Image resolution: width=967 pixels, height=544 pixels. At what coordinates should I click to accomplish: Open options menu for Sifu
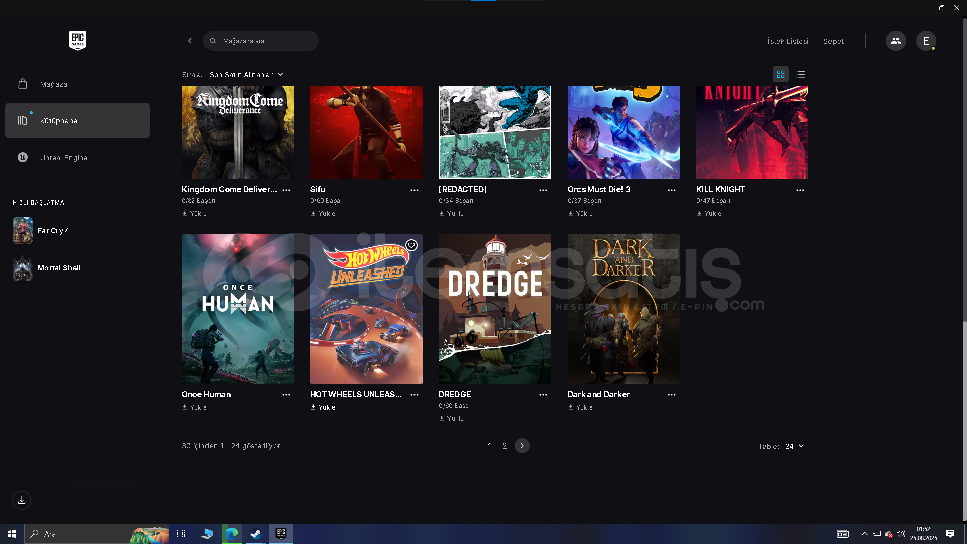pyautogui.click(x=415, y=190)
